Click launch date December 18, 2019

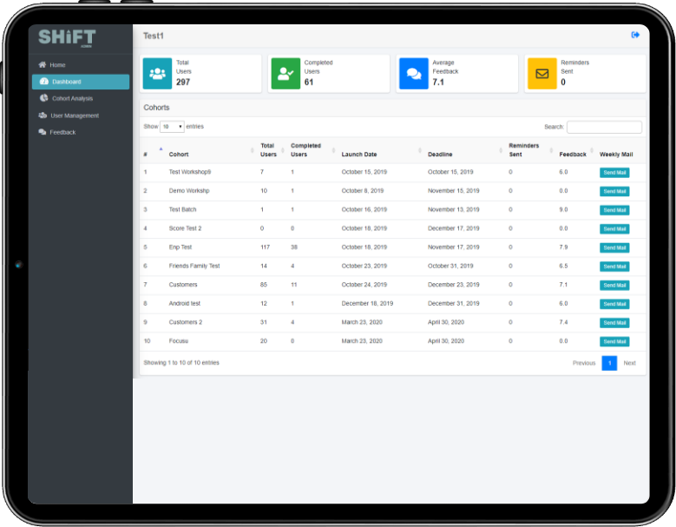pyautogui.click(x=367, y=304)
